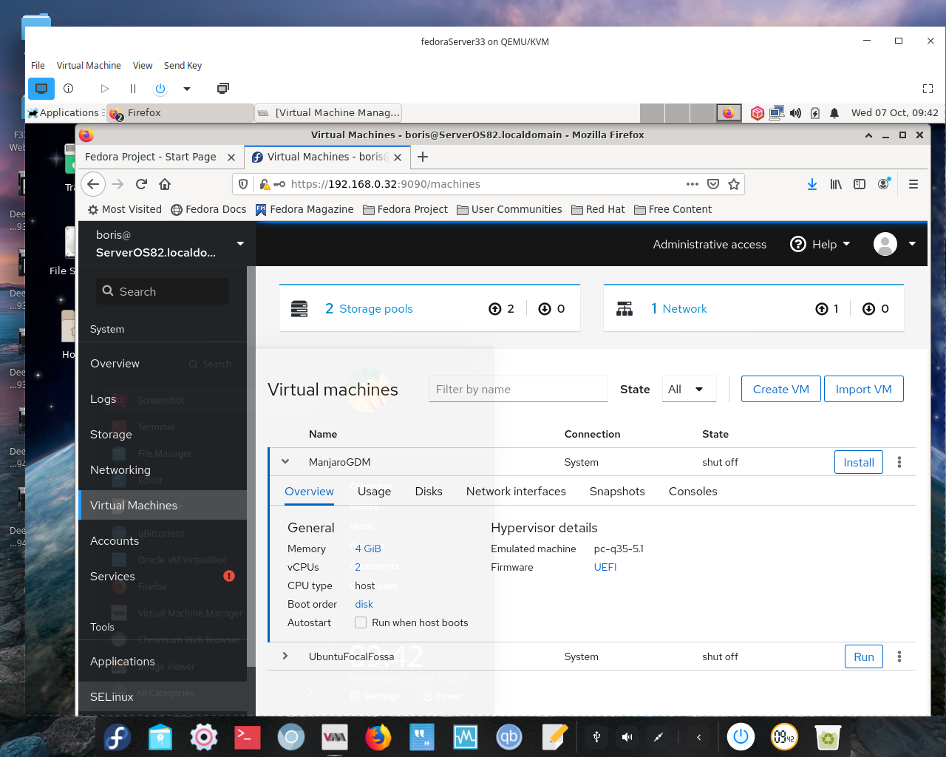Open the Firefox Downloads panel icon
946x757 pixels.
pos(812,184)
